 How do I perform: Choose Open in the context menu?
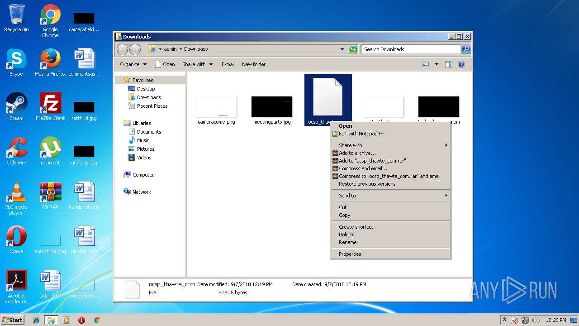pyautogui.click(x=391, y=126)
